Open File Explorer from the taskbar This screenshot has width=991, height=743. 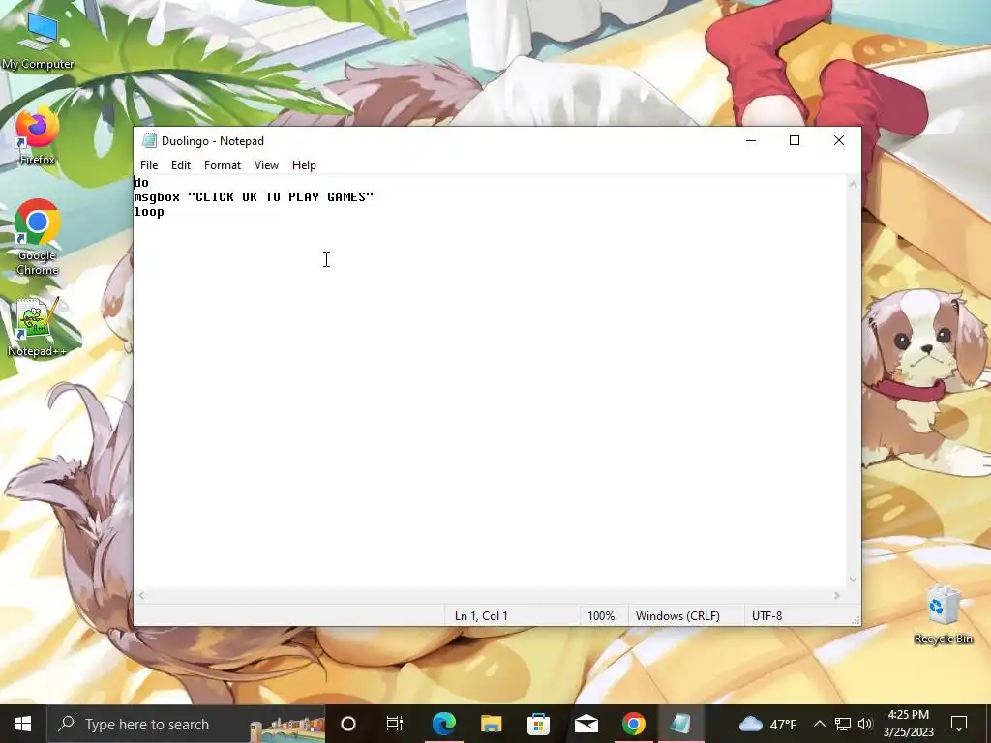coord(491,724)
